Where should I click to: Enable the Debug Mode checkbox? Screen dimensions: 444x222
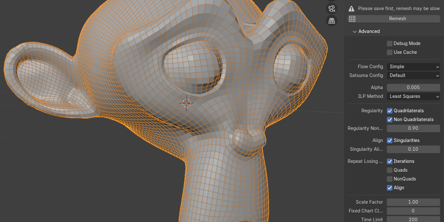coord(389,43)
